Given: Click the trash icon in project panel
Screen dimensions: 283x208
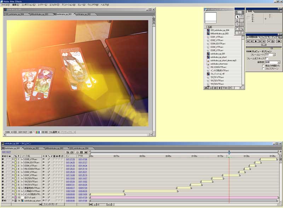Looking at the screenshot, I should click(219, 88).
